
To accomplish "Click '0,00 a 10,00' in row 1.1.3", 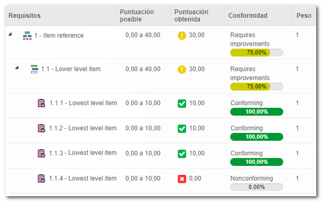I will 143,153.
